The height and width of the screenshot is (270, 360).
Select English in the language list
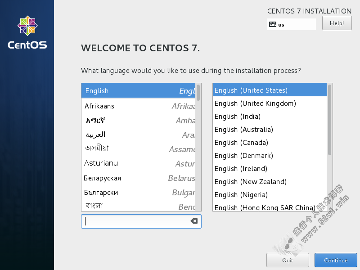pos(139,91)
